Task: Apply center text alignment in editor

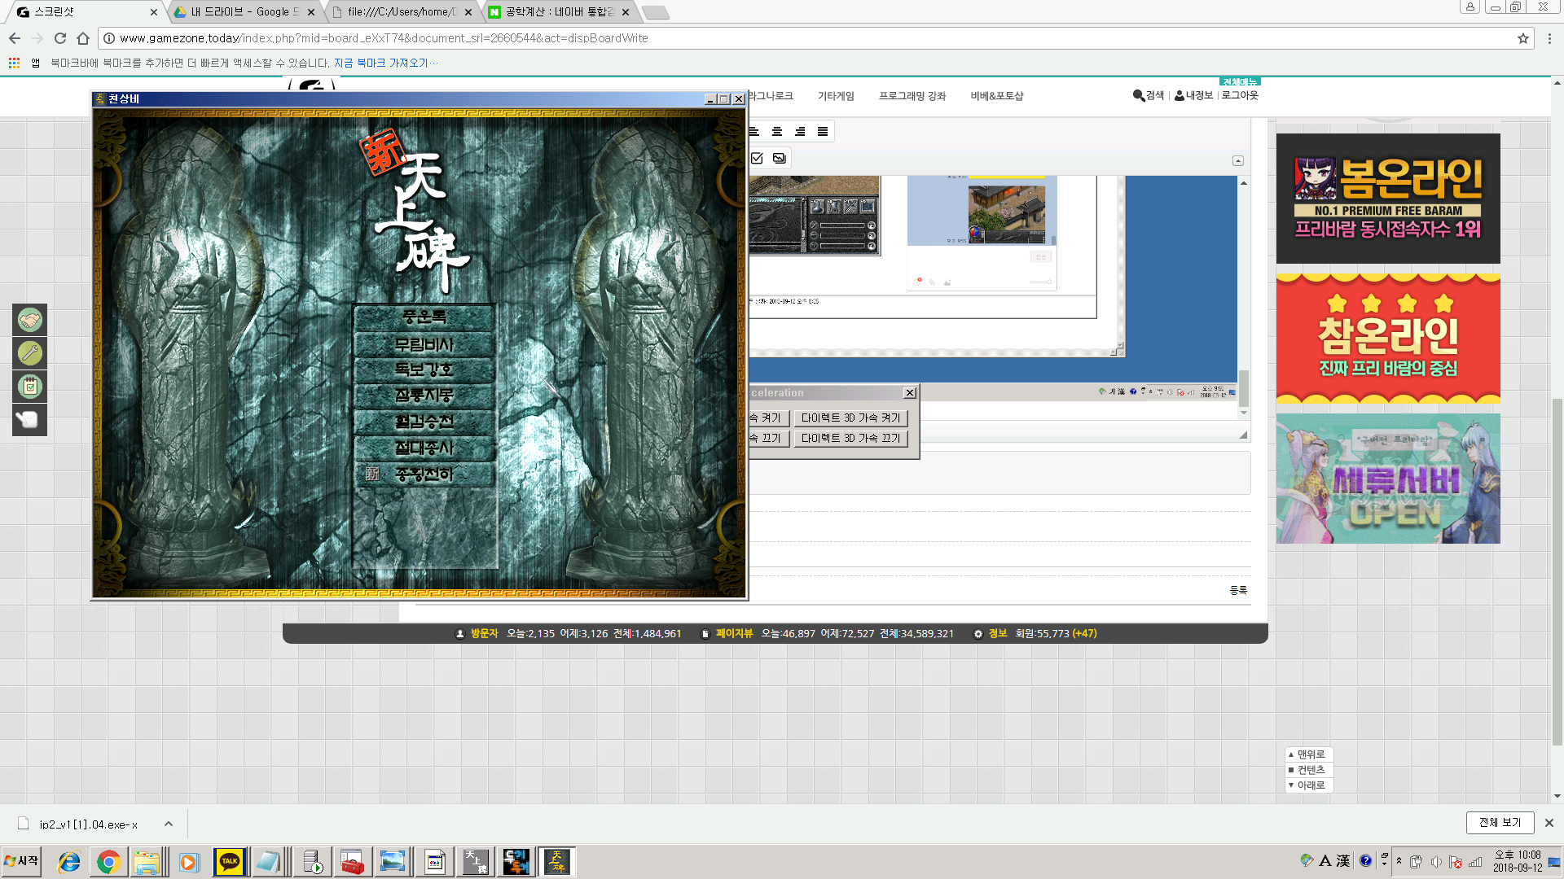Action: point(777,132)
